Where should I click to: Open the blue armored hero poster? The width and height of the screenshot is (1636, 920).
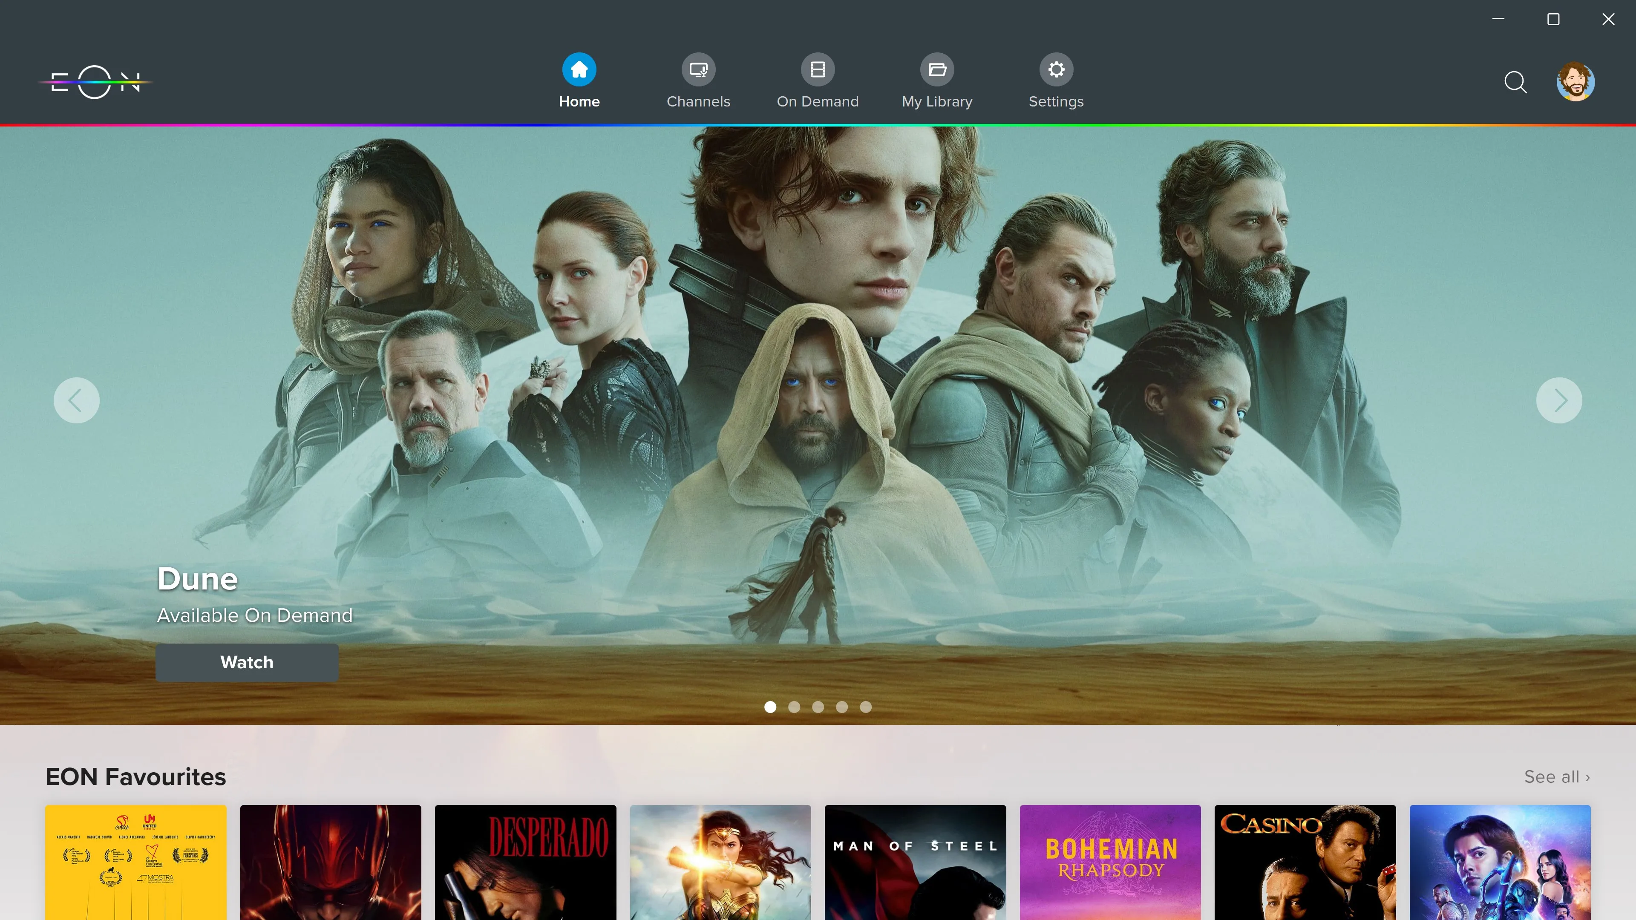1501,862
